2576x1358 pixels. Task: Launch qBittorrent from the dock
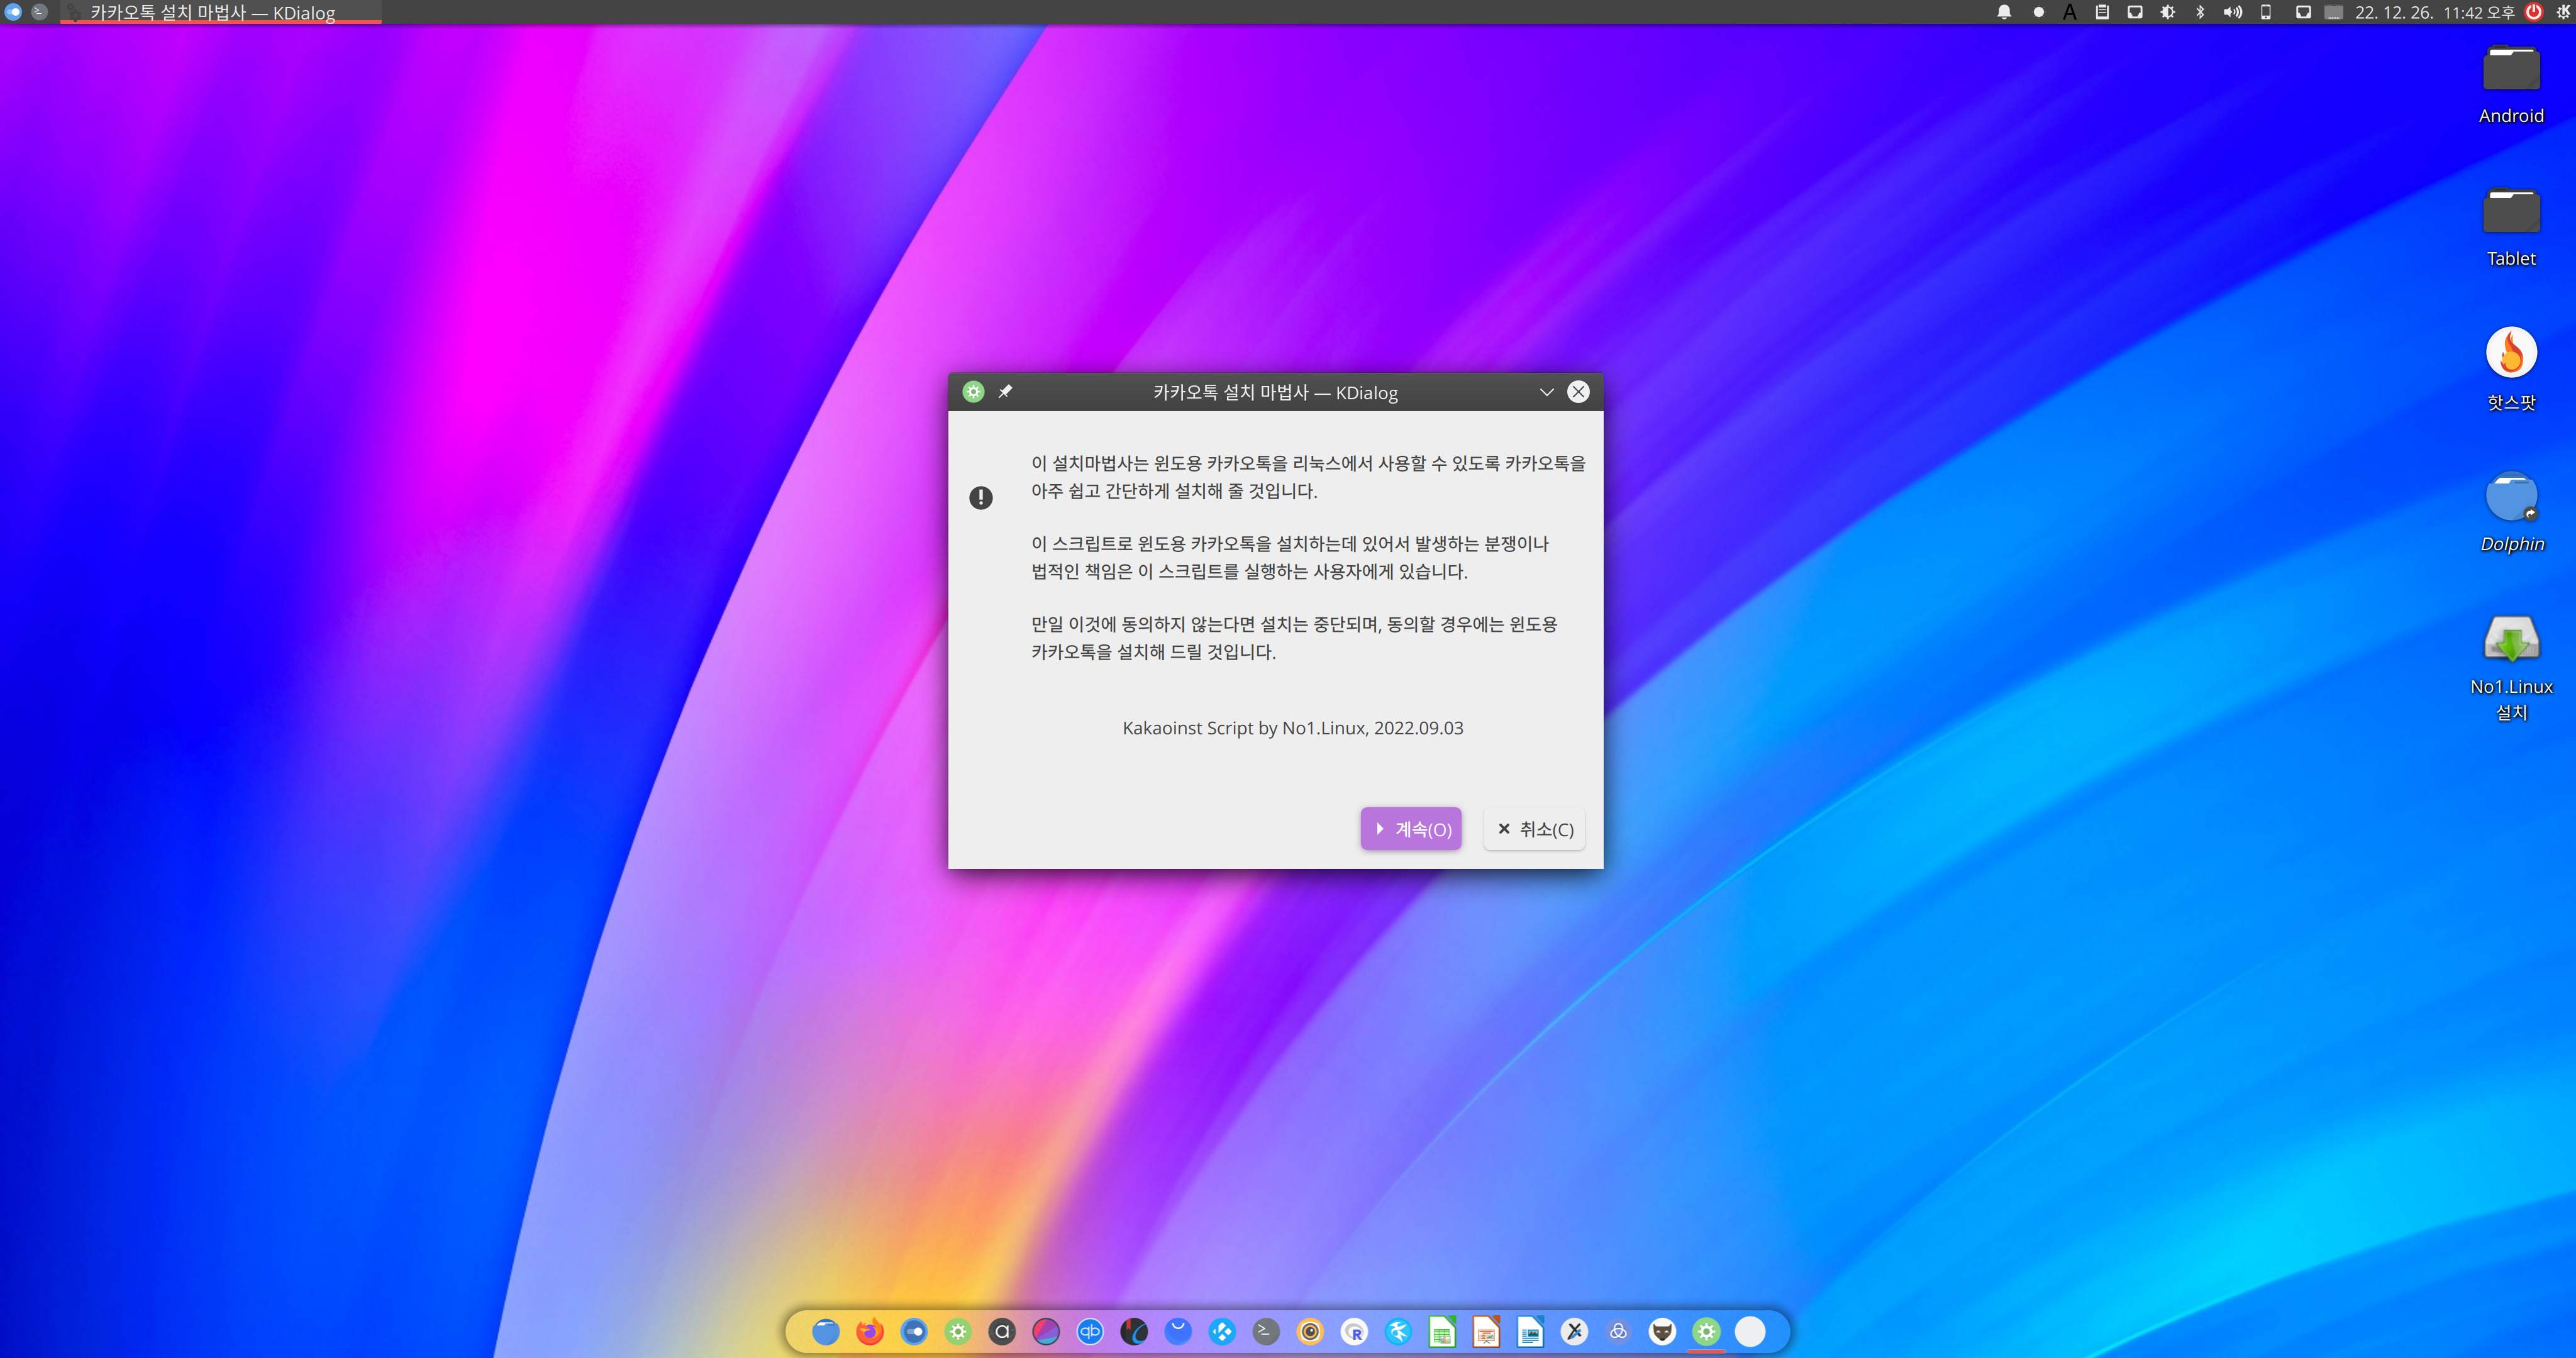pyautogui.click(x=1090, y=1331)
